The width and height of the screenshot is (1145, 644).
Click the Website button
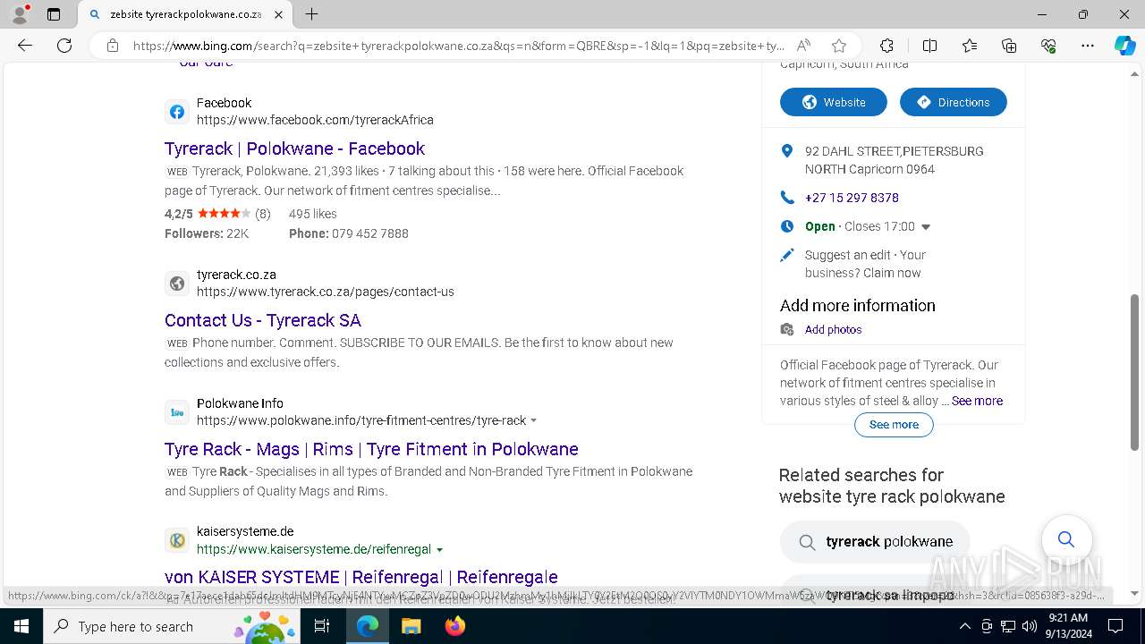[834, 102]
